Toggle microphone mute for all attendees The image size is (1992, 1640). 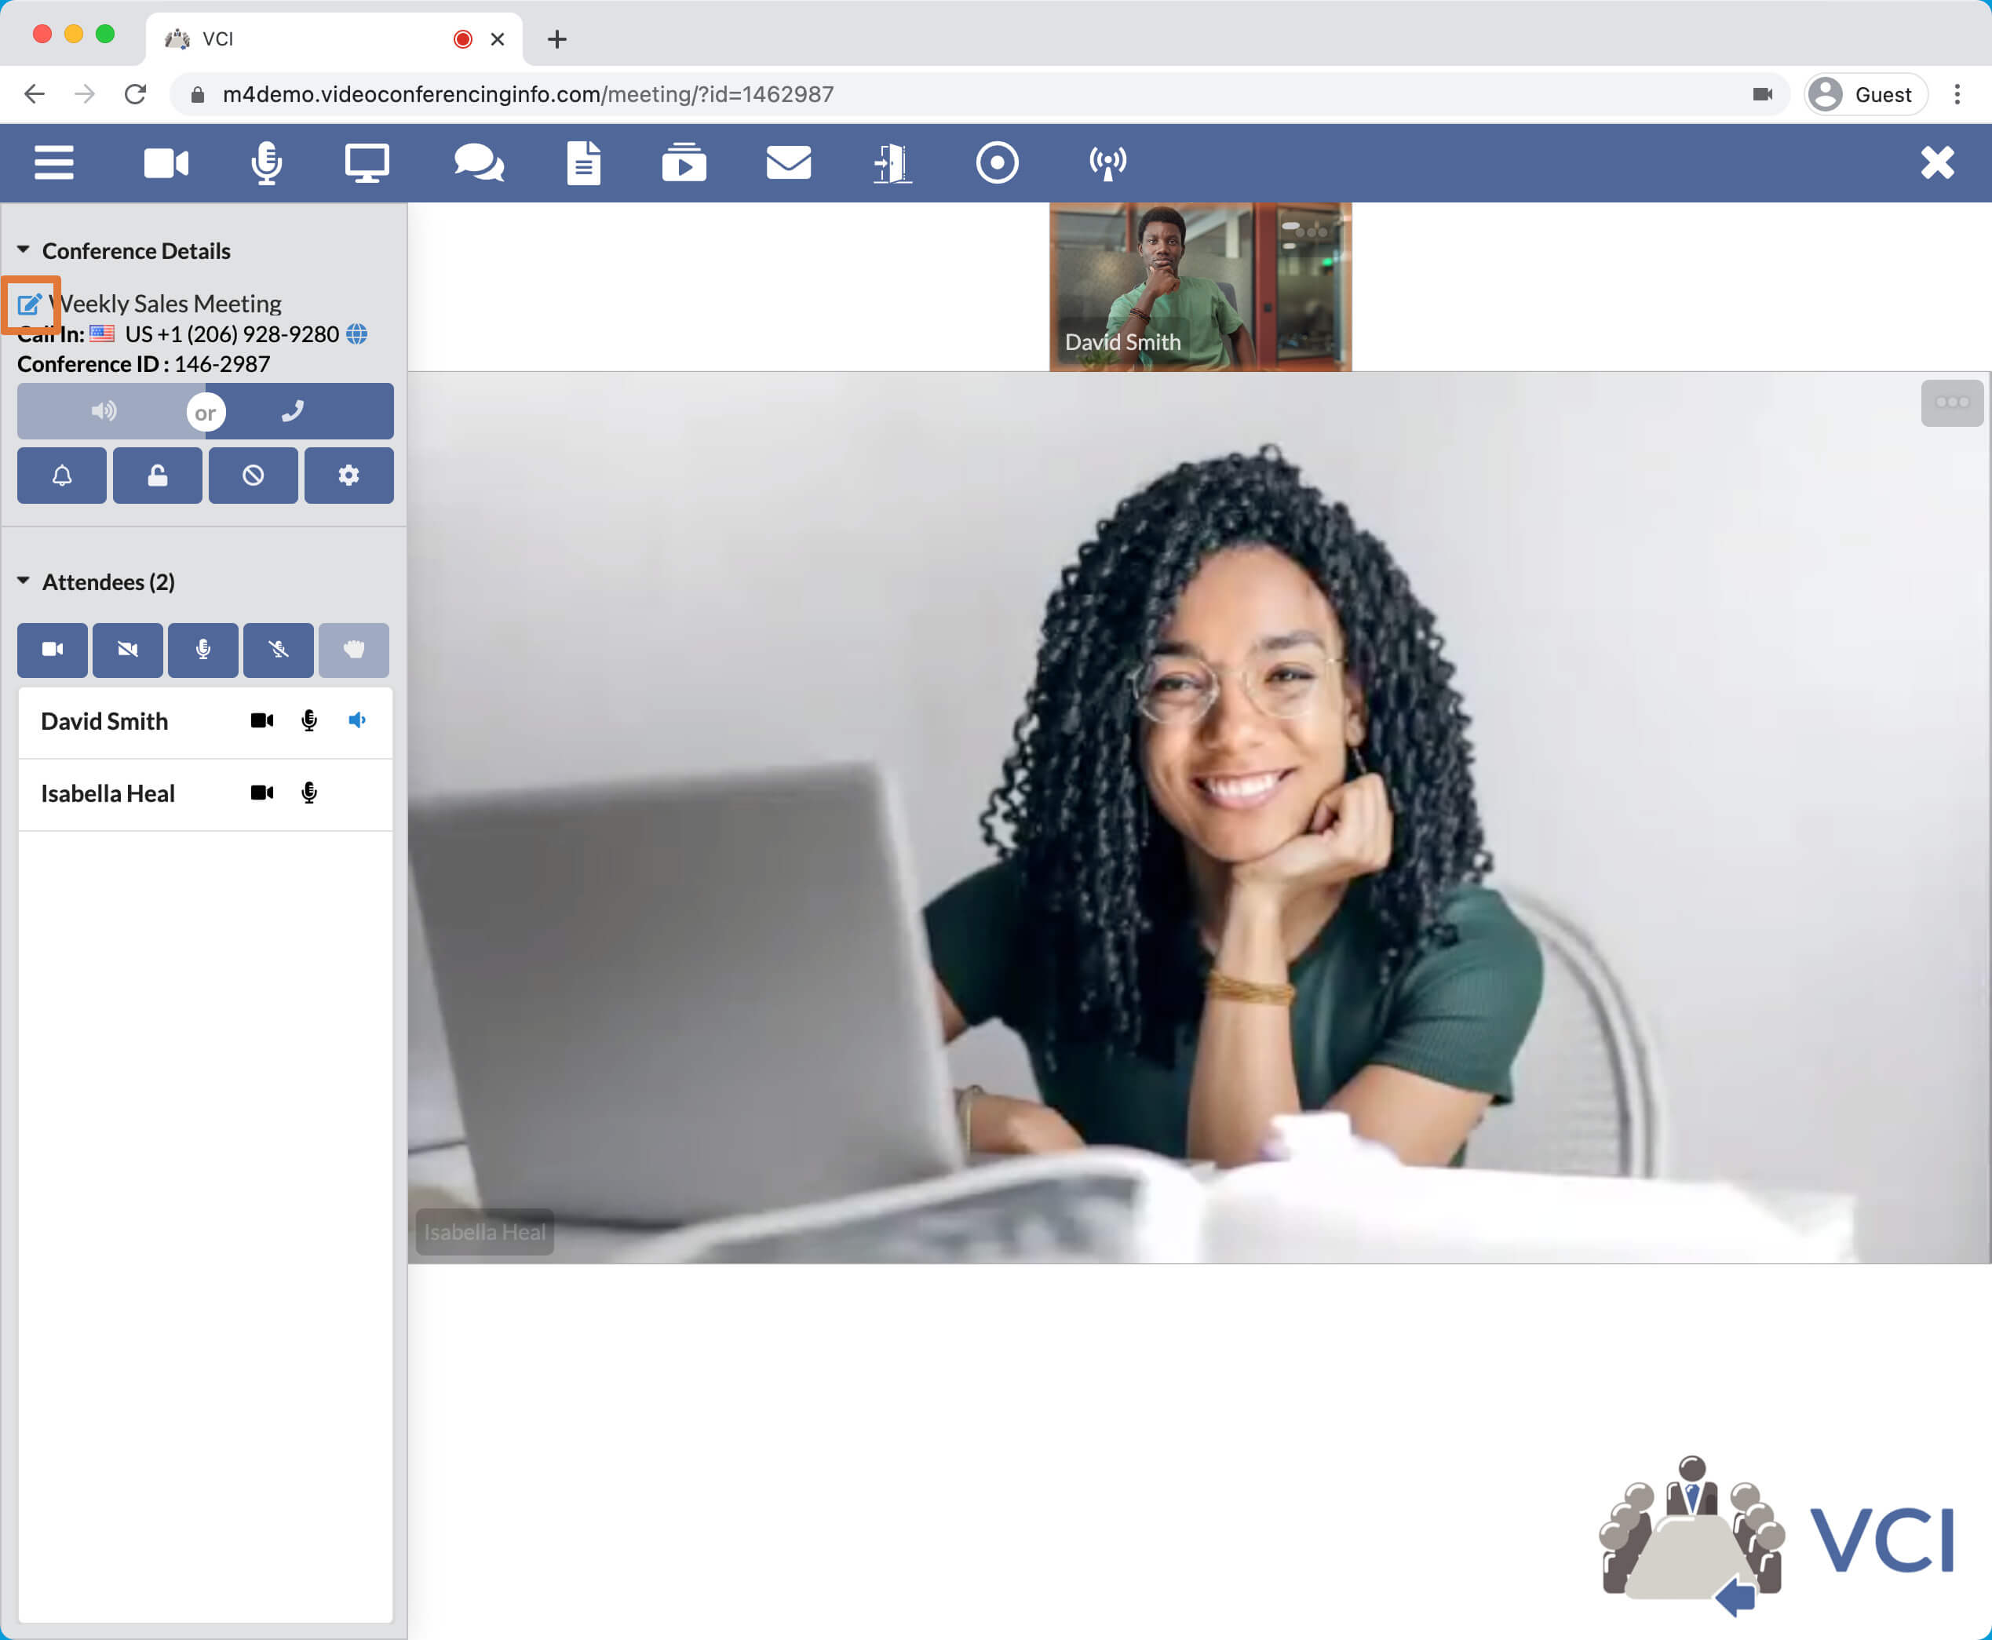pyautogui.click(x=278, y=649)
